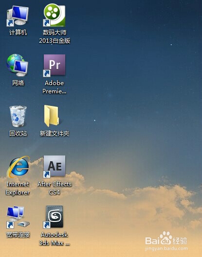Screen dimensions: 202x257
Task: Click the 'After Effects' label text
Action: click(55, 184)
